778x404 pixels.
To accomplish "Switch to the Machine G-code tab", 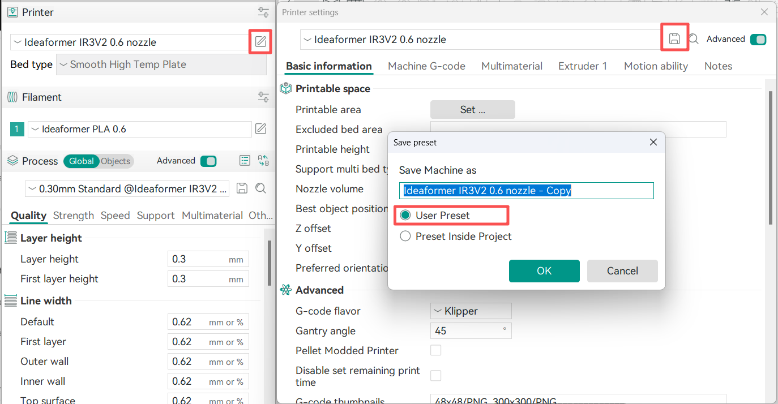I will click(426, 66).
